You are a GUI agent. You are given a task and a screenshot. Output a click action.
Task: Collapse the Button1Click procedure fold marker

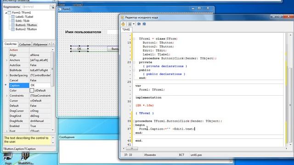(134, 121)
